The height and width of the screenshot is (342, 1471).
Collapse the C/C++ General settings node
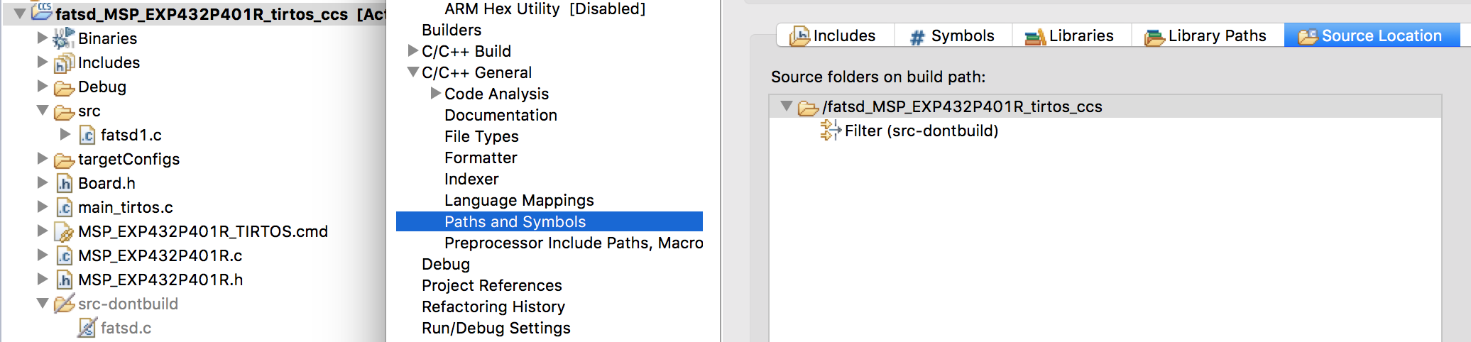pos(412,72)
